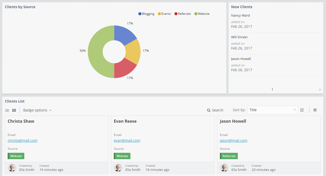Open the Sort by Title dropdown
326x176 pixels.
pos(273,110)
